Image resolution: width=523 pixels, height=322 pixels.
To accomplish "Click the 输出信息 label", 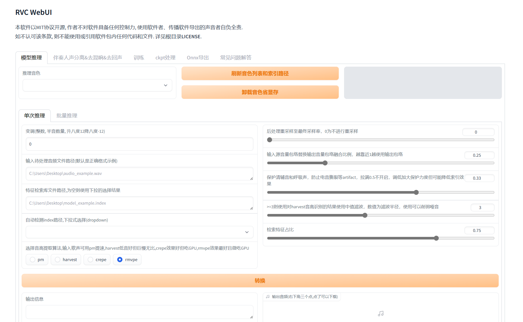I will coord(34,299).
